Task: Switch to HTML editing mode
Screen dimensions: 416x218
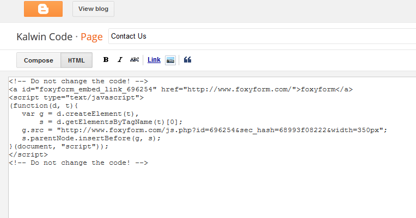Action: coord(76,60)
